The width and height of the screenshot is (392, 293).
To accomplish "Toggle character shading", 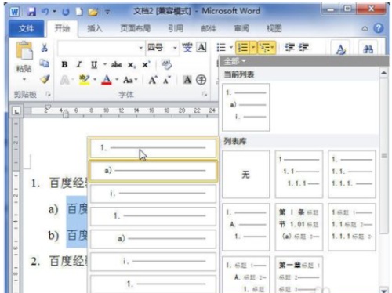I will coord(187,80).
